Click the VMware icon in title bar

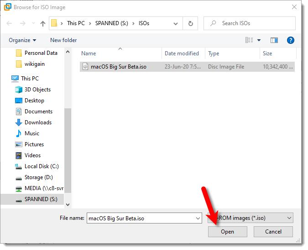point(8,7)
